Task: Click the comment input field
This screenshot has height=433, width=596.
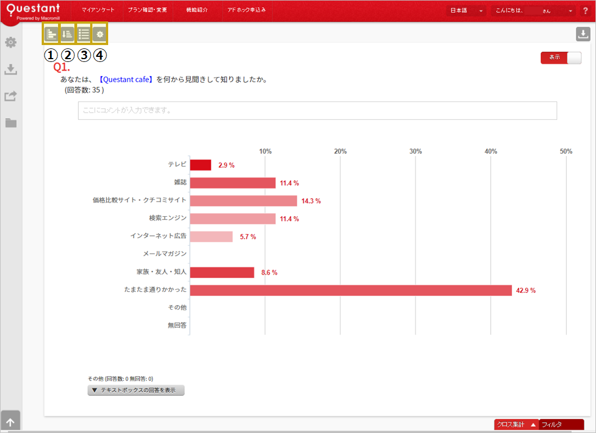Action: pos(317,110)
